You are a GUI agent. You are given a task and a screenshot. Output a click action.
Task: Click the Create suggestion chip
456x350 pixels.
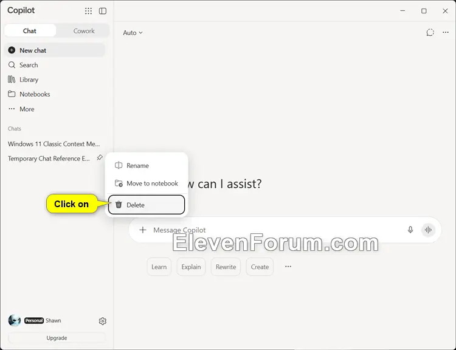(260, 267)
